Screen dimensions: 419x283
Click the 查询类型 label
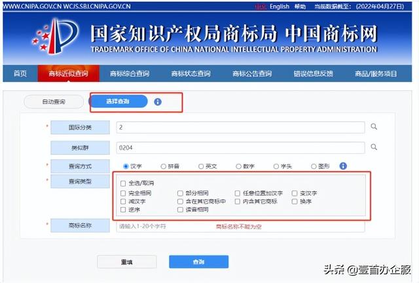[x=80, y=181]
